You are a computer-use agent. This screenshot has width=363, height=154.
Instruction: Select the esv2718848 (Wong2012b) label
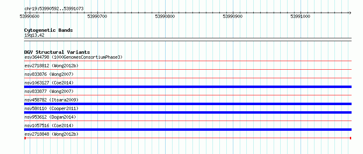51,134
